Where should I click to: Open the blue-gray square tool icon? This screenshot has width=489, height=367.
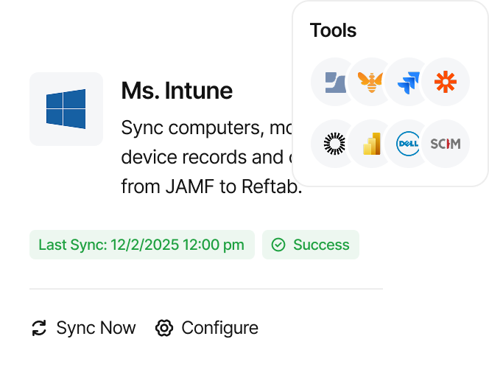tap(335, 82)
